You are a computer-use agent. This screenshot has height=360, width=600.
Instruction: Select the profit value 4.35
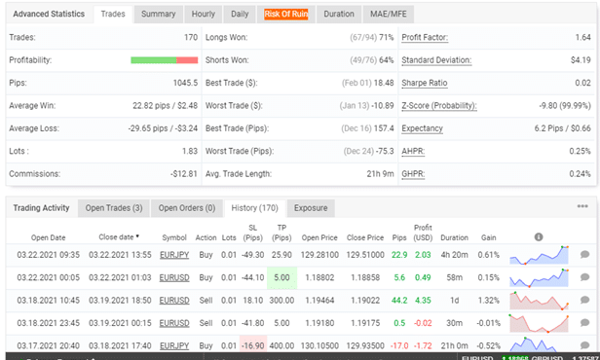[x=423, y=301]
